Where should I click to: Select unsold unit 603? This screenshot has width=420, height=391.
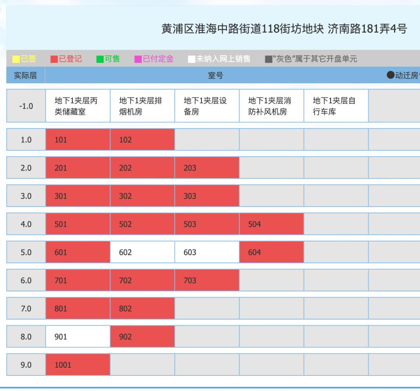click(207, 252)
